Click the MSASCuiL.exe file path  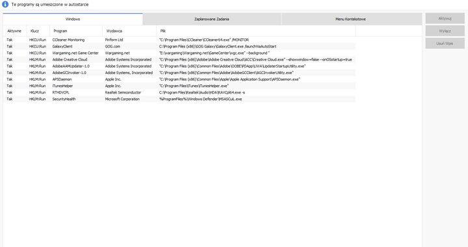pyautogui.click(x=201, y=99)
